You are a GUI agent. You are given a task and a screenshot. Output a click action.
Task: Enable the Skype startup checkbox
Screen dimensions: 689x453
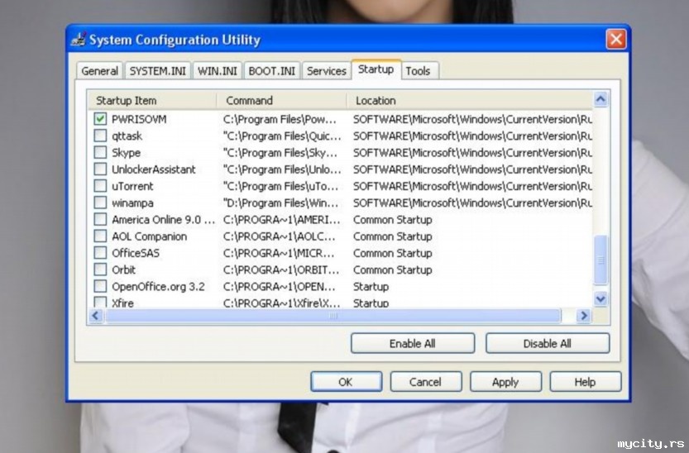[100, 153]
